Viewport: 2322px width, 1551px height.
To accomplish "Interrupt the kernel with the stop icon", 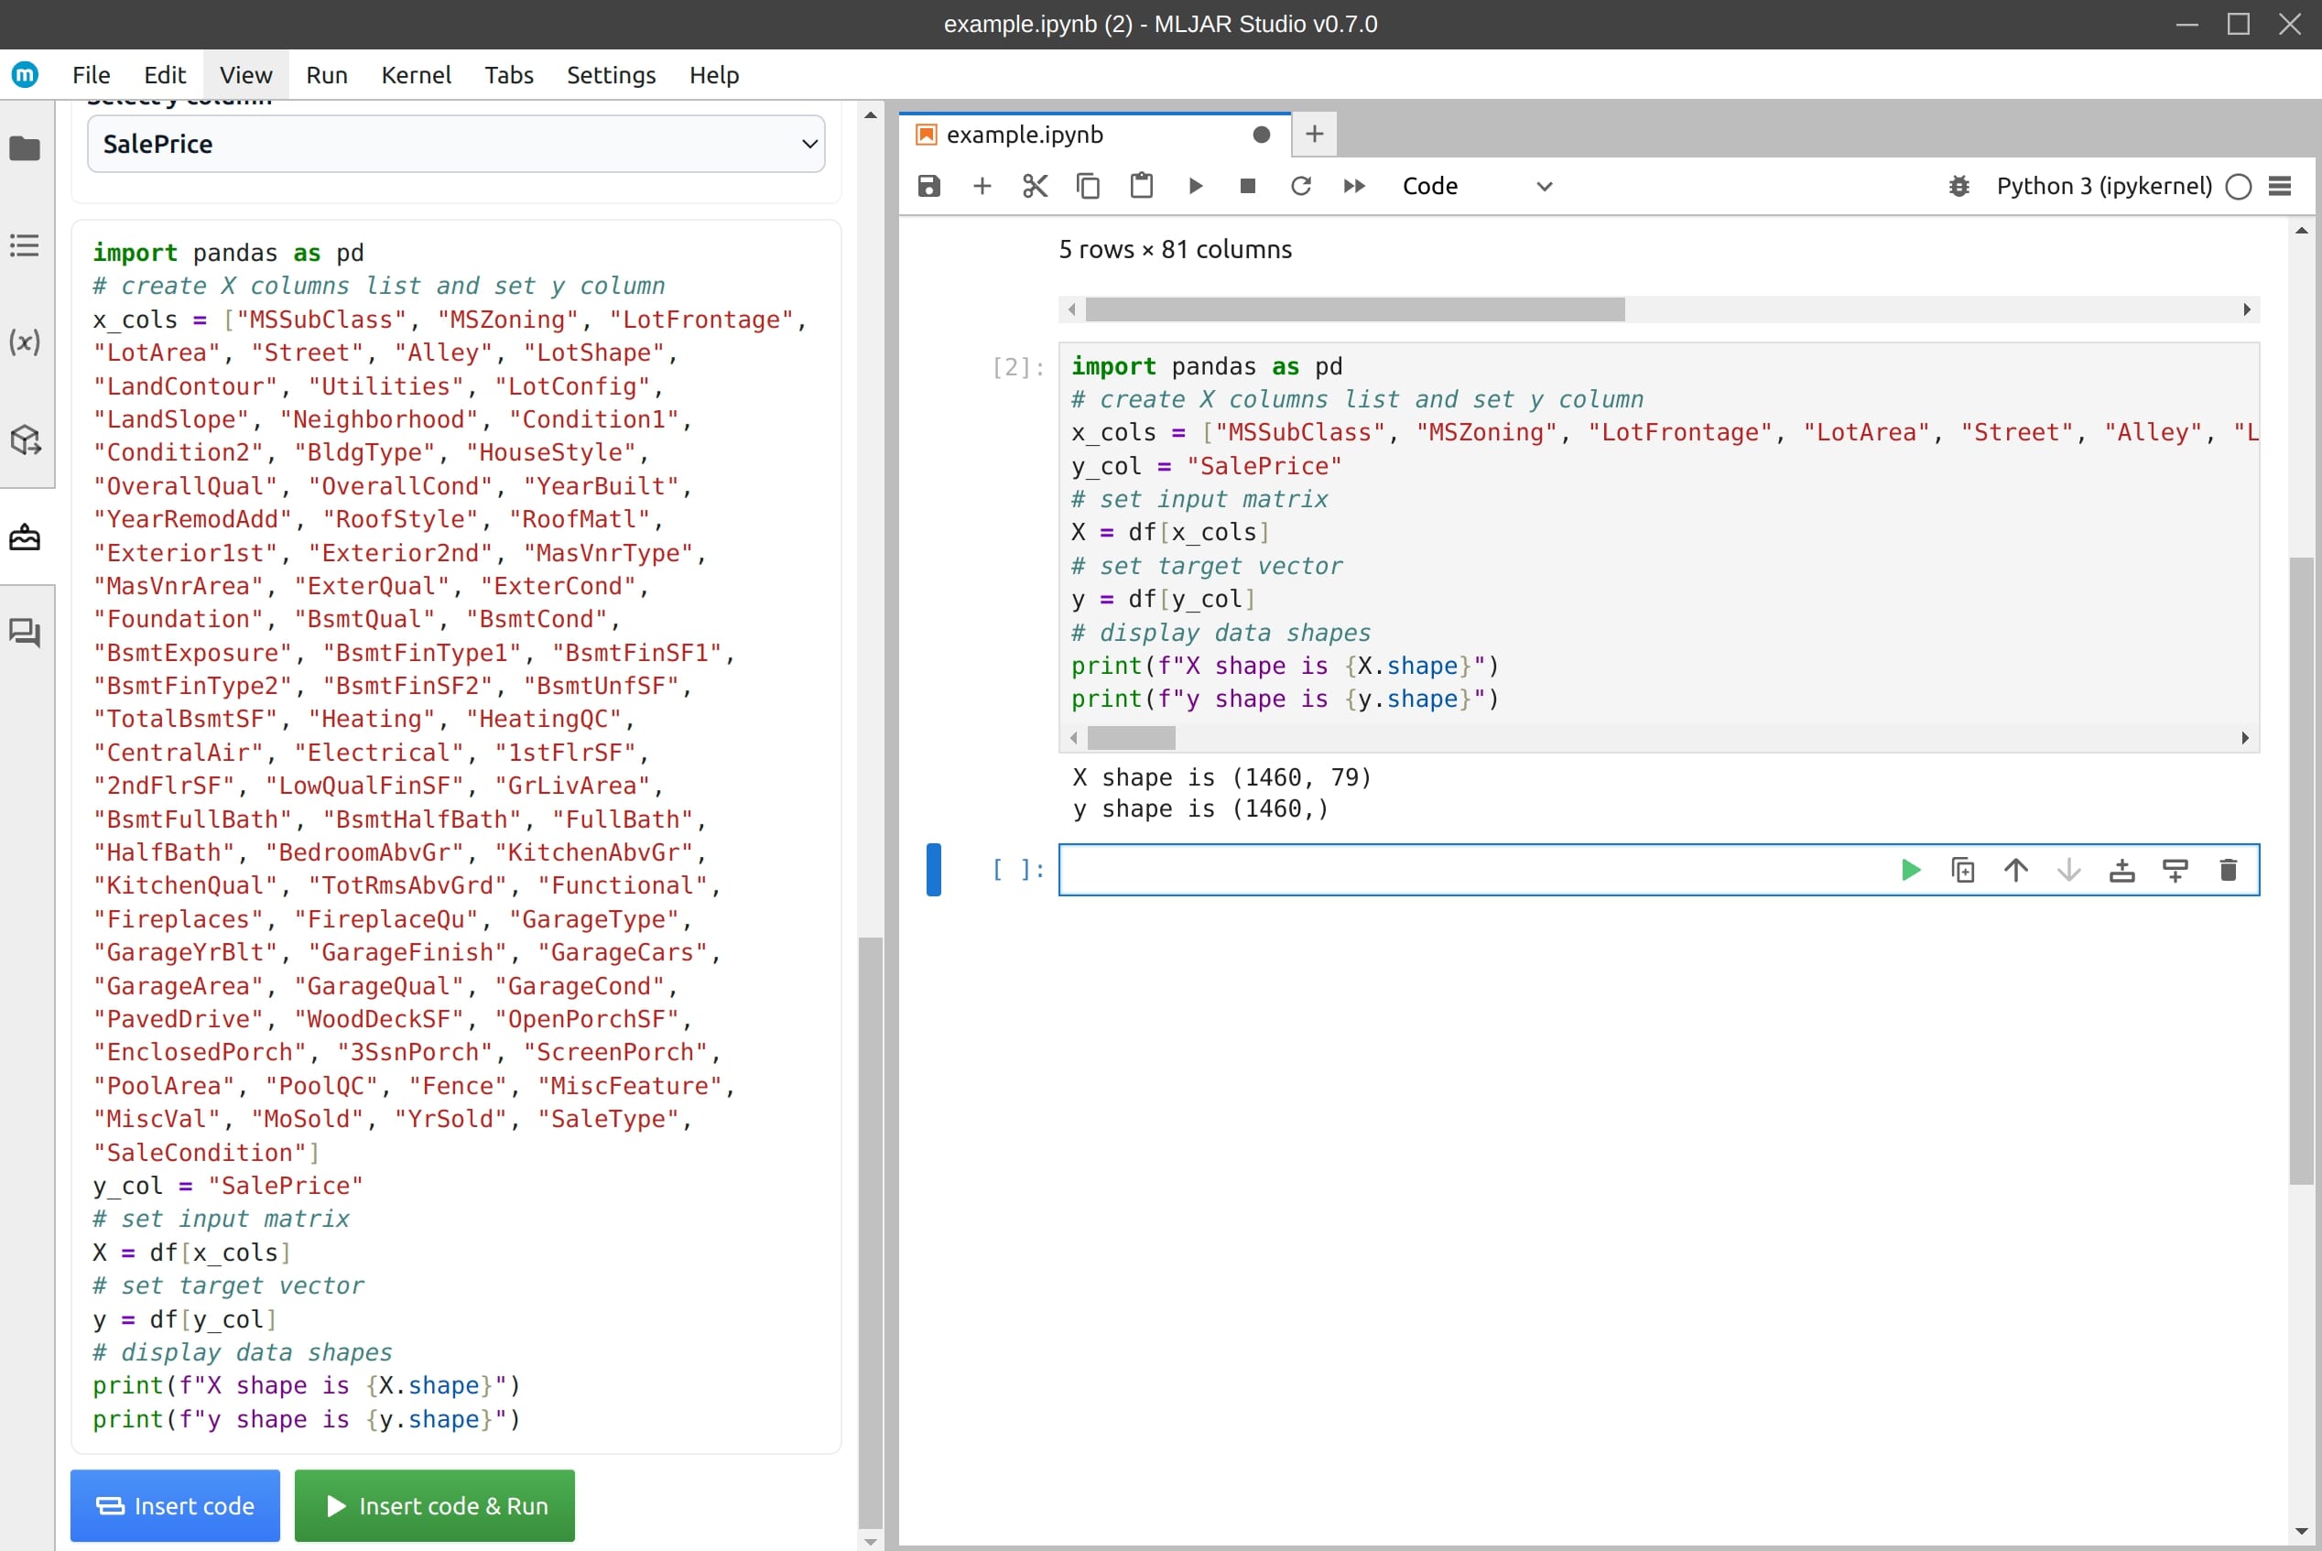I will pyautogui.click(x=1248, y=186).
